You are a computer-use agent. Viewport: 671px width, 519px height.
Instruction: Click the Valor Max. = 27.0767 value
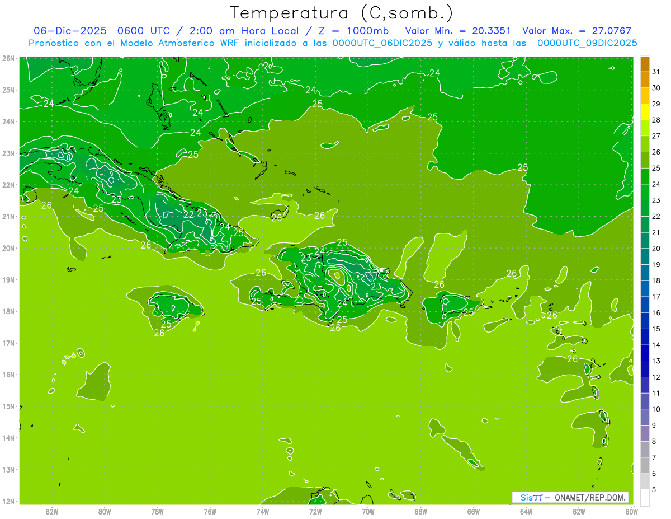point(578,31)
